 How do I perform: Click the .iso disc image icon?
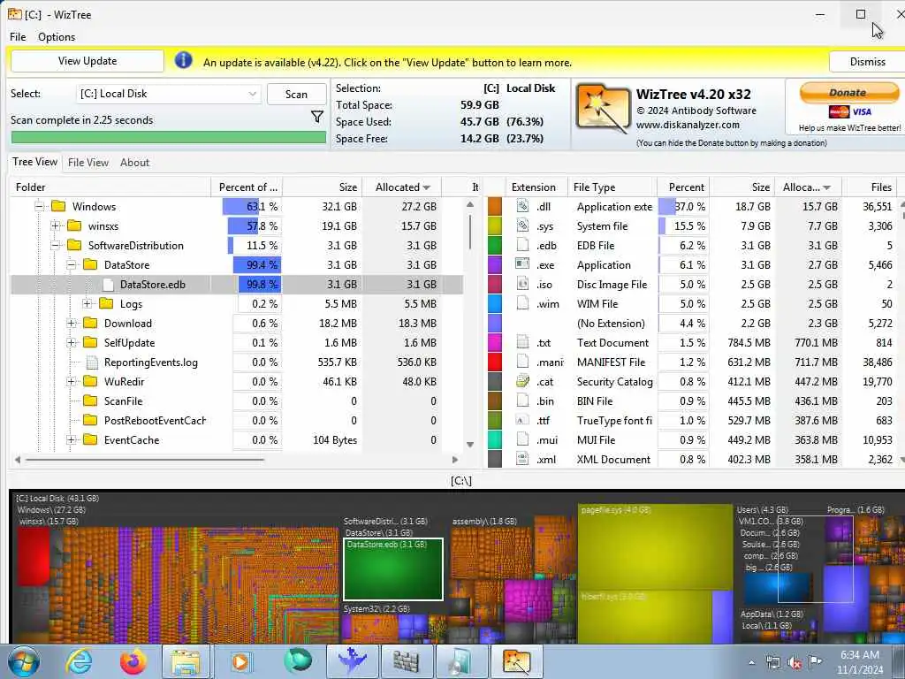click(x=522, y=284)
